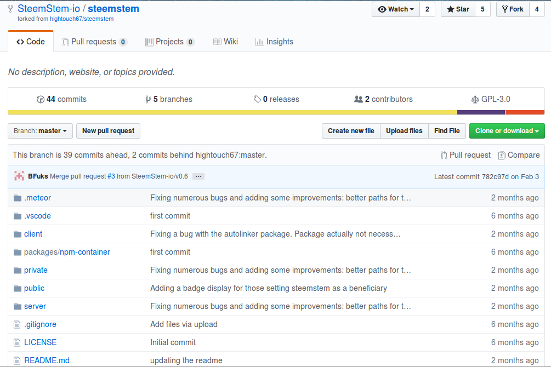The height and width of the screenshot is (367, 551).
Task: Click the folder icon for private
Action: click(18, 271)
